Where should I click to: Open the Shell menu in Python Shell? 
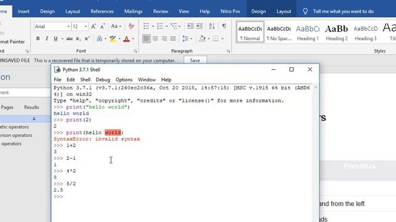[x=85, y=80]
